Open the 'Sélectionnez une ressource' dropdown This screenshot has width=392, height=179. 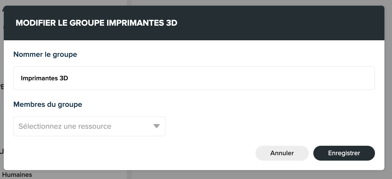[89, 126]
